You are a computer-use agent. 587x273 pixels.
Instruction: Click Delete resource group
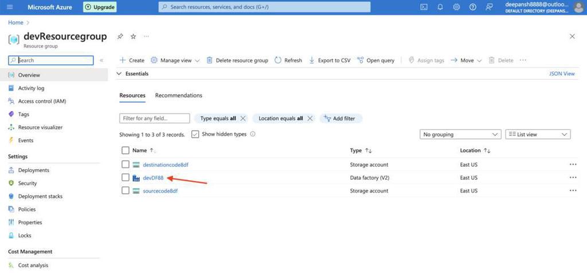(237, 60)
